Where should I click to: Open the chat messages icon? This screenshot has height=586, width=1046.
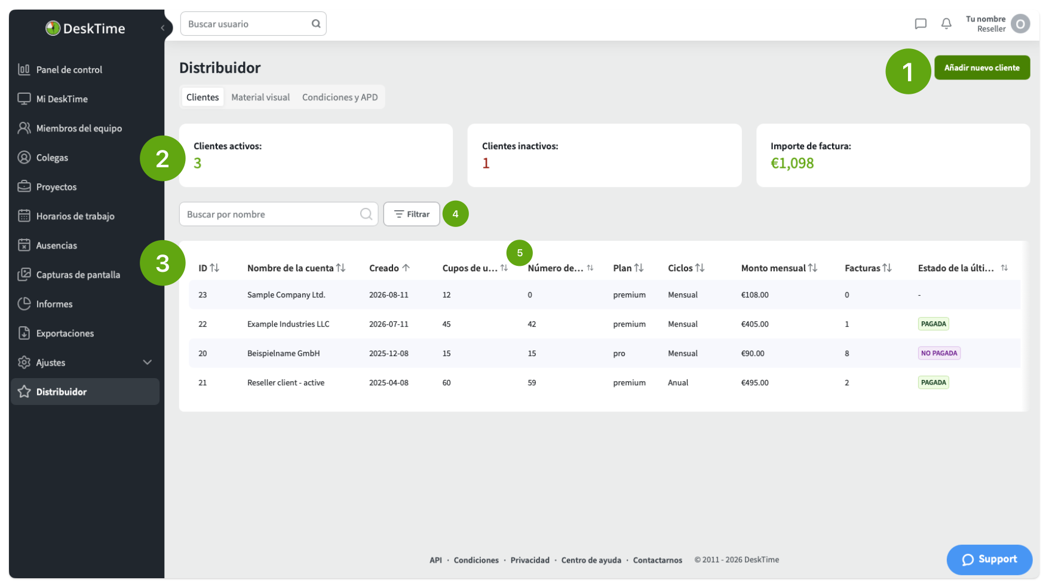pyautogui.click(x=921, y=24)
